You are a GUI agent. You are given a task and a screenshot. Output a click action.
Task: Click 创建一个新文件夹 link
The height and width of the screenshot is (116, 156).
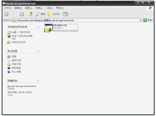[21, 32]
